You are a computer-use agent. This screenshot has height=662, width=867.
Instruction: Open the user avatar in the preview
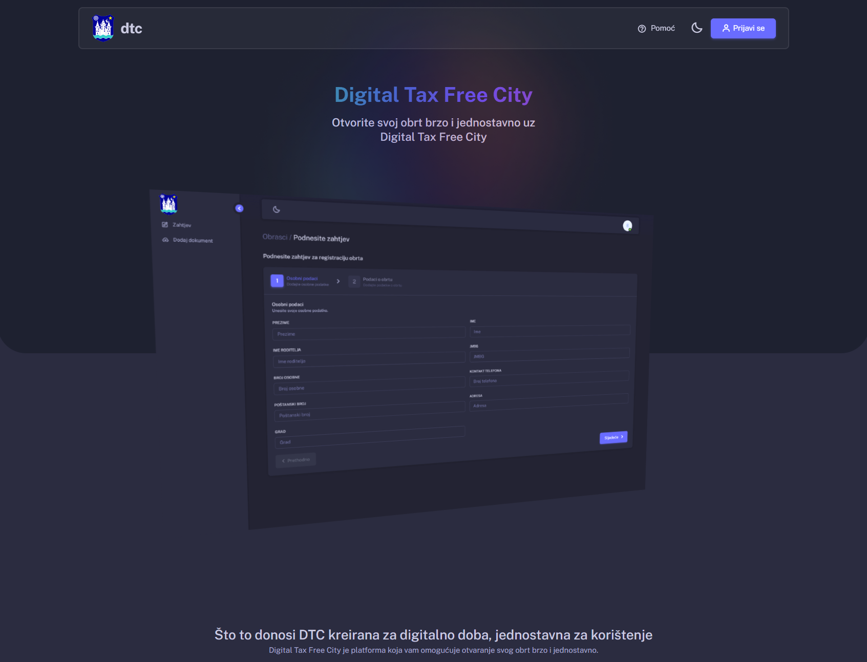tap(627, 226)
